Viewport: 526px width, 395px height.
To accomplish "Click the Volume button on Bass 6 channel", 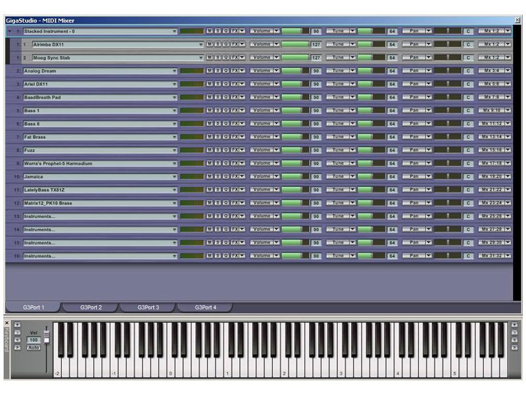I will [x=262, y=124].
